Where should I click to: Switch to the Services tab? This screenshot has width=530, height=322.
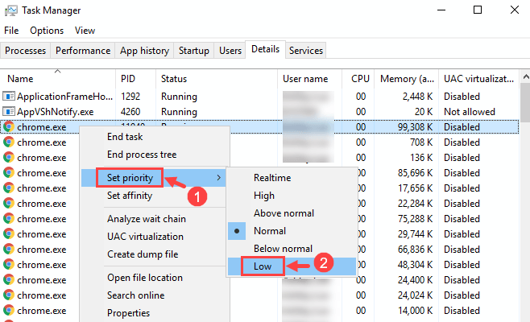click(x=306, y=51)
